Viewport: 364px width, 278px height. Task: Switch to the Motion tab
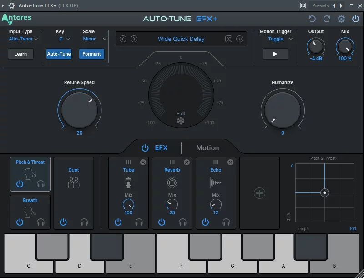(x=207, y=148)
